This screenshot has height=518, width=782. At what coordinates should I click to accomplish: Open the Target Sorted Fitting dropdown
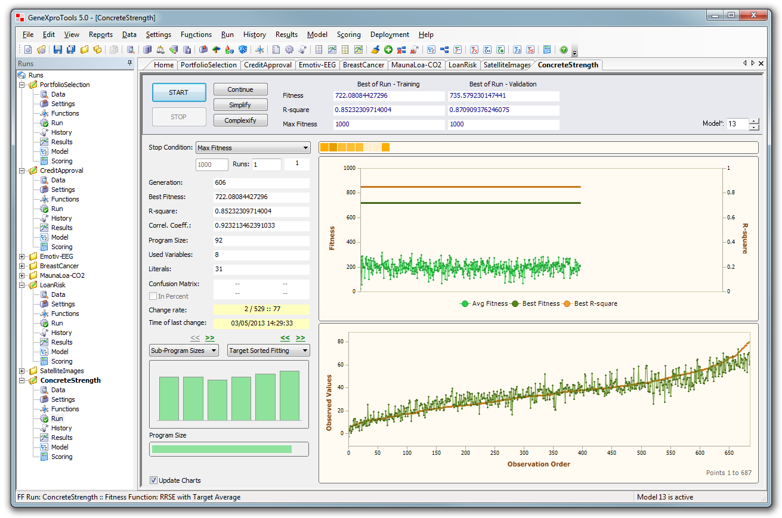(x=268, y=350)
